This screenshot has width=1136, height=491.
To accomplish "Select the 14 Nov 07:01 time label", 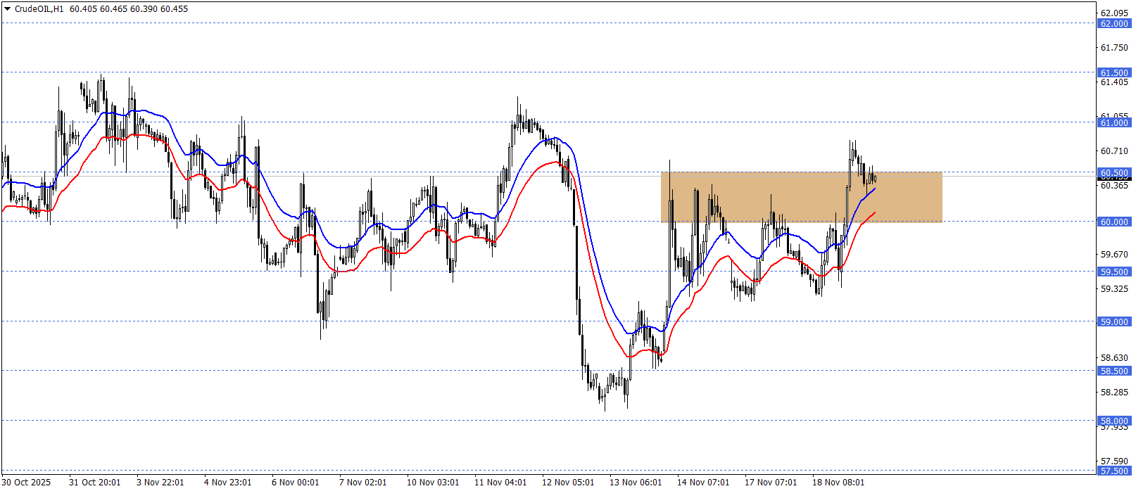I will [703, 482].
